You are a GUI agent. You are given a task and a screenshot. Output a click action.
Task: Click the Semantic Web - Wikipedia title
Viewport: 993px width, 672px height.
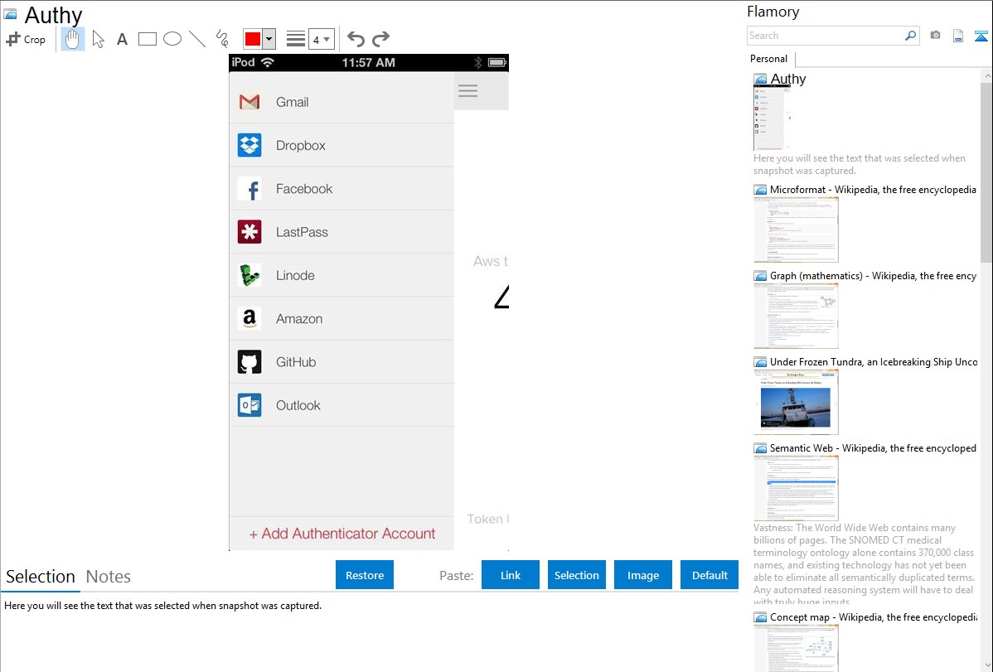click(873, 447)
